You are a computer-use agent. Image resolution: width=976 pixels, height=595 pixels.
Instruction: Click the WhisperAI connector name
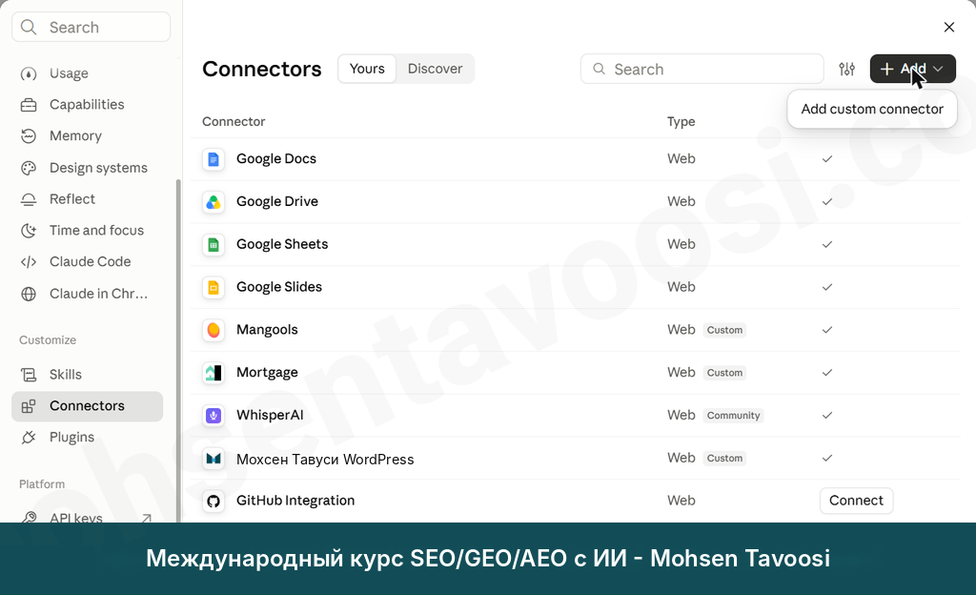pos(270,415)
